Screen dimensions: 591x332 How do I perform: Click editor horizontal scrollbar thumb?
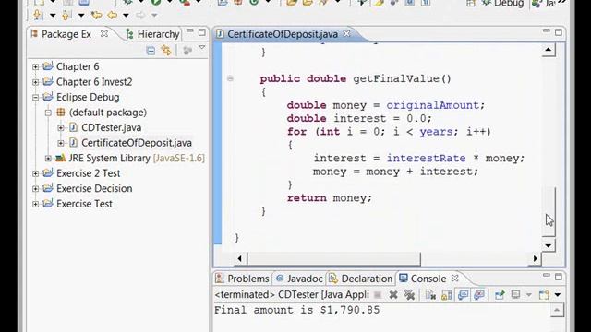(x=334, y=258)
